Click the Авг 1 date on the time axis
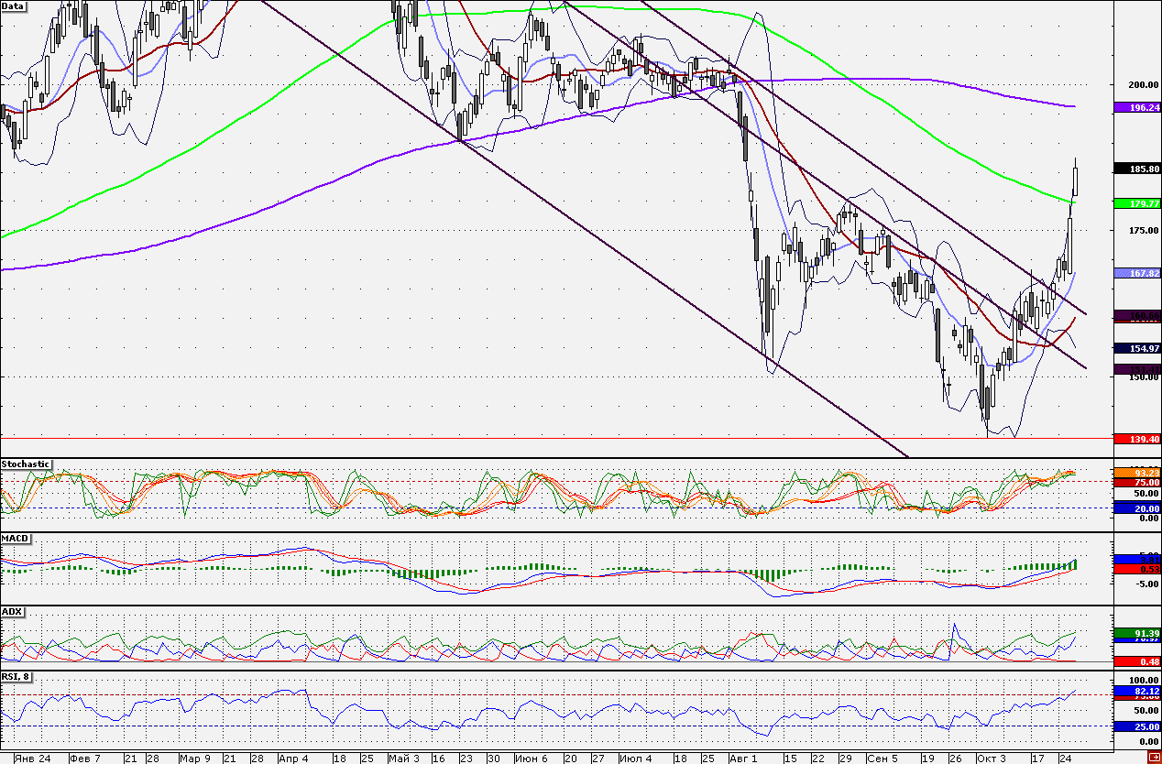Screen dimensions: 1162x764 742,759
